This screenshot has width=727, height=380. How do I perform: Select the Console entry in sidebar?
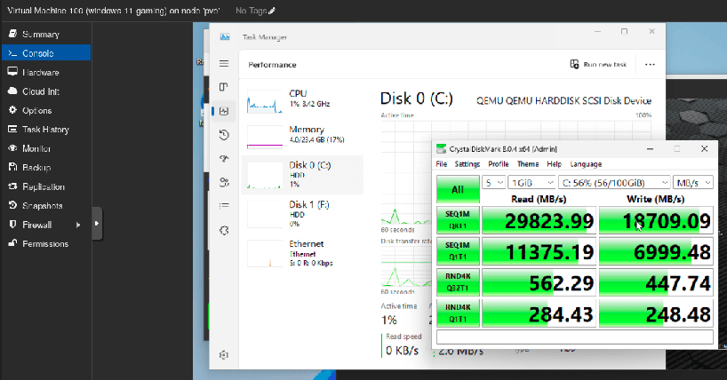tap(46, 53)
